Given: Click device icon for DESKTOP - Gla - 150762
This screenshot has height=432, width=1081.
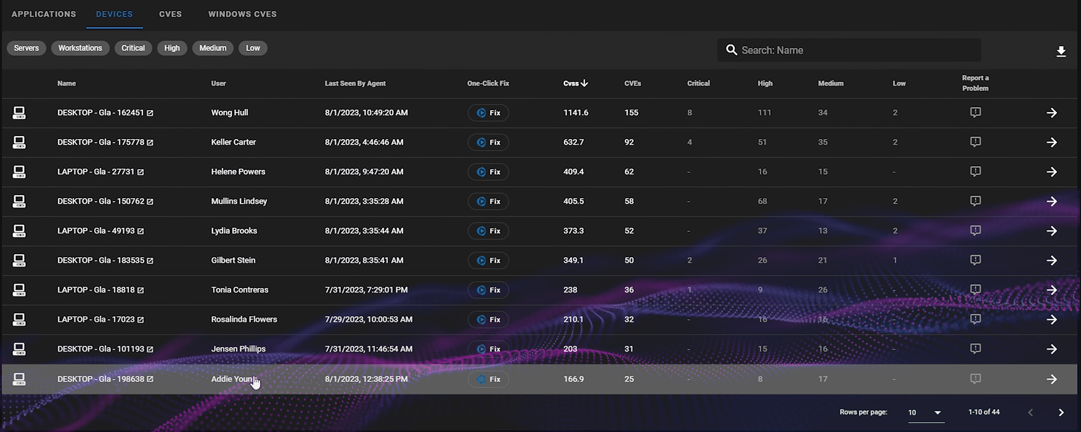Looking at the screenshot, I should (x=19, y=201).
